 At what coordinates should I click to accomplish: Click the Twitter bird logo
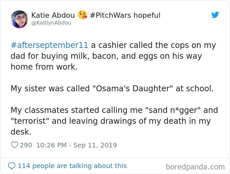[215, 15]
